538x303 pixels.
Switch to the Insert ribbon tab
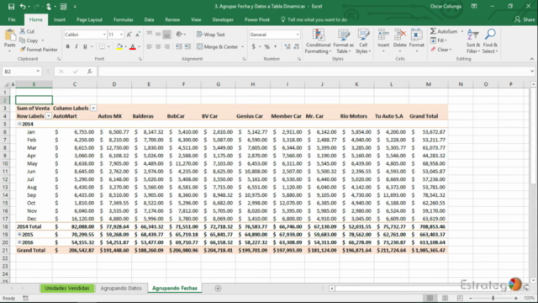[x=60, y=19]
